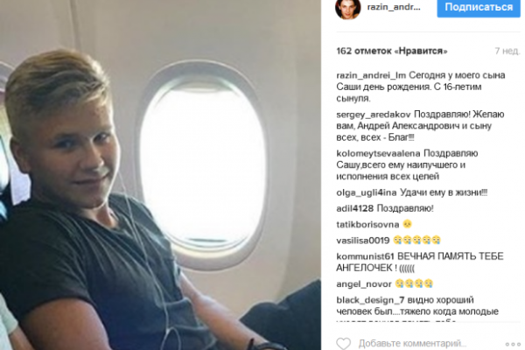Open tatikborisovna commenter profile
525x350 pixels.
(x=367, y=224)
